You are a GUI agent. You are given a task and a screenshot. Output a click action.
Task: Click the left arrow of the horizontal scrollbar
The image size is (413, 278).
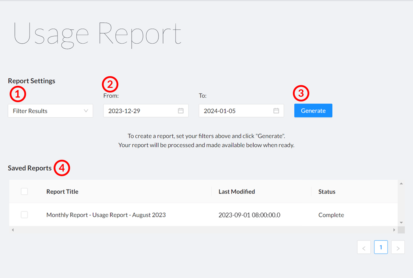pos(12,230)
